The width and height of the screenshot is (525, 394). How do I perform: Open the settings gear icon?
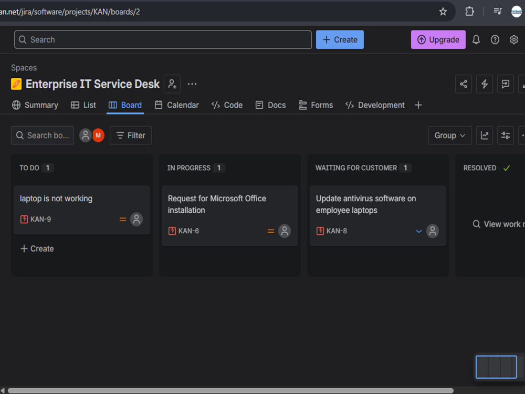pyautogui.click(x=513, y=39)
